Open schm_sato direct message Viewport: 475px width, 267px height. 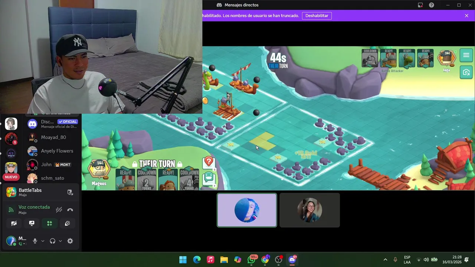click(x=52, y=178)
